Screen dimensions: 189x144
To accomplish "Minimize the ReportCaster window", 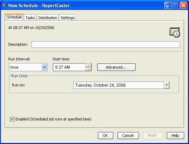I will pos(168,5).
